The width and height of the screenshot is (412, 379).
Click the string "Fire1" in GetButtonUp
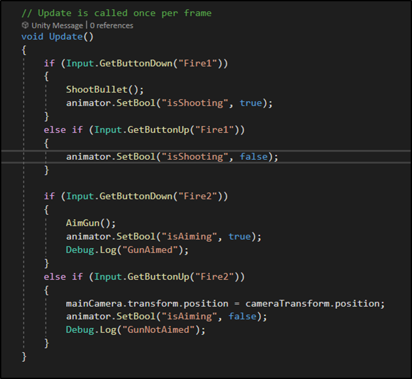coord(215,130)
